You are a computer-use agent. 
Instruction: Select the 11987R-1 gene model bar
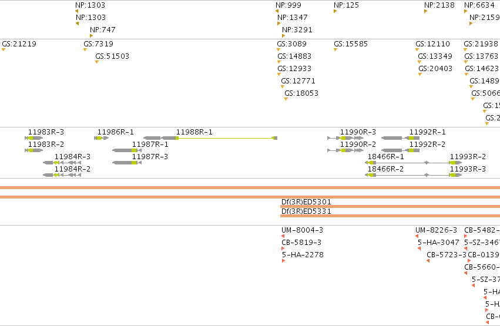click(x=127, y=150)
